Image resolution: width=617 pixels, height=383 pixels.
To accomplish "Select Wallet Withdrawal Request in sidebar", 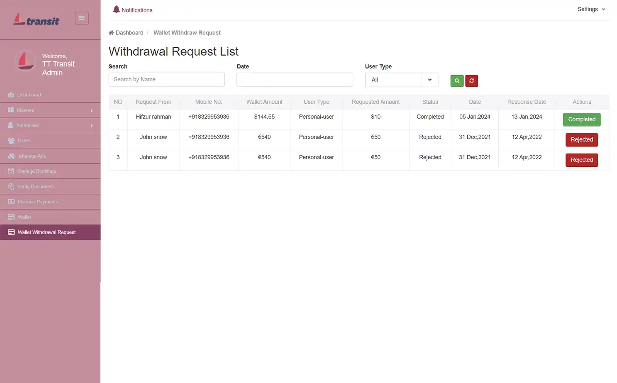I will [46, 232].
